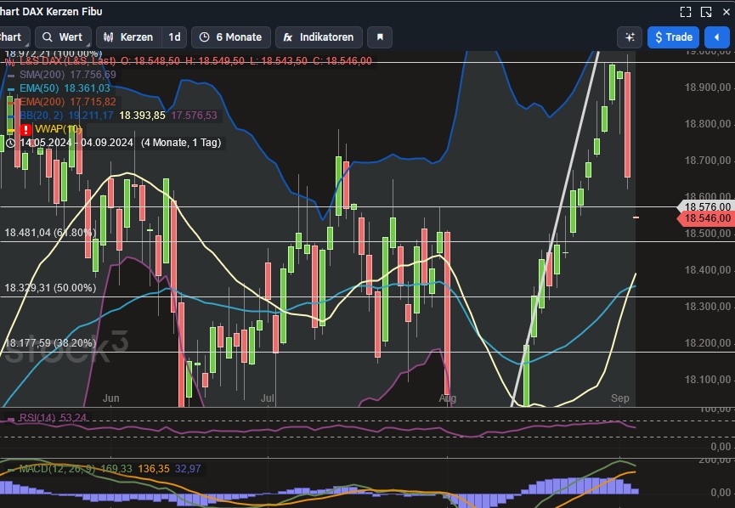Screen dimensions: 735x508
Task: Collapse the sidebar with blue arrow button
Action: (x=716, y=37)
